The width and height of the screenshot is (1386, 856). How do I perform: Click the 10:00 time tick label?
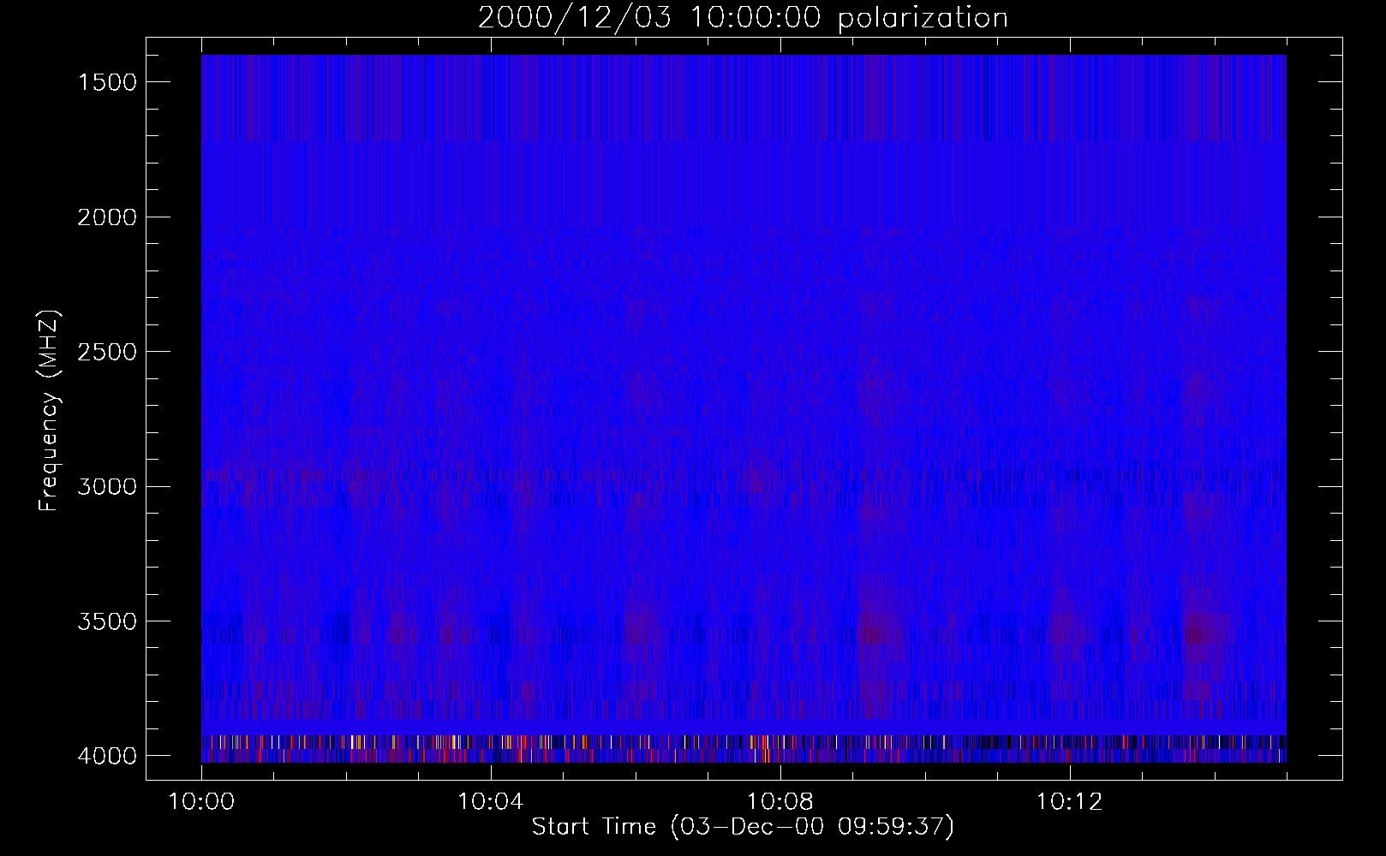[202, 802]
